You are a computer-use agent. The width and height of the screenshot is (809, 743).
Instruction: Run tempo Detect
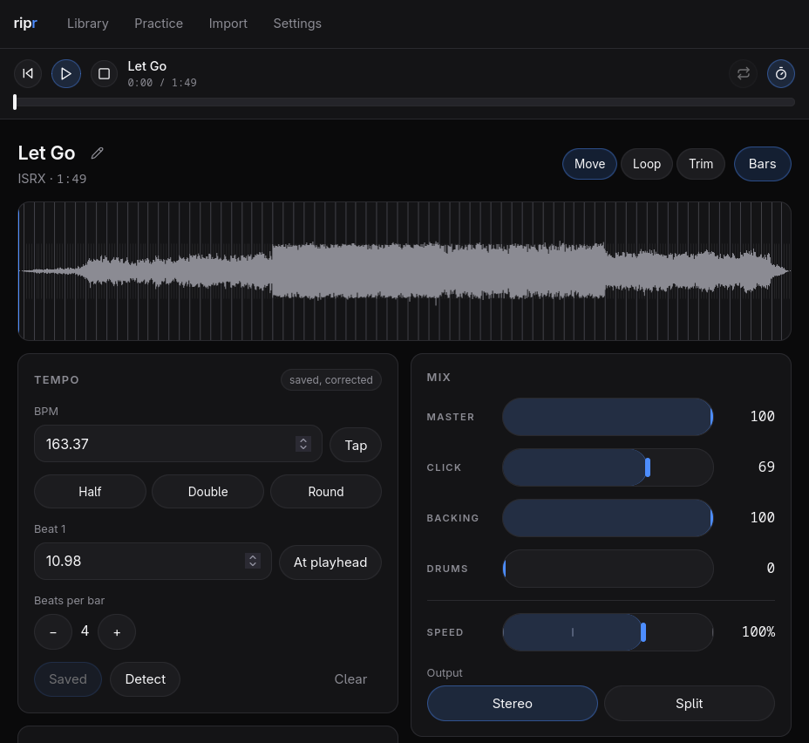146,679
